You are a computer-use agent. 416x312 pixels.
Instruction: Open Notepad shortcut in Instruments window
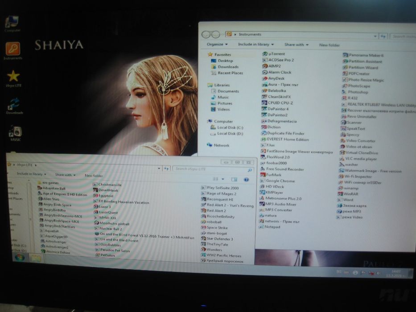[270, 227]
